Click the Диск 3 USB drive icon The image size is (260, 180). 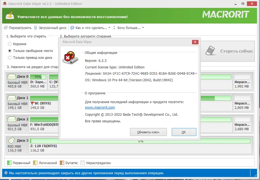11,141
